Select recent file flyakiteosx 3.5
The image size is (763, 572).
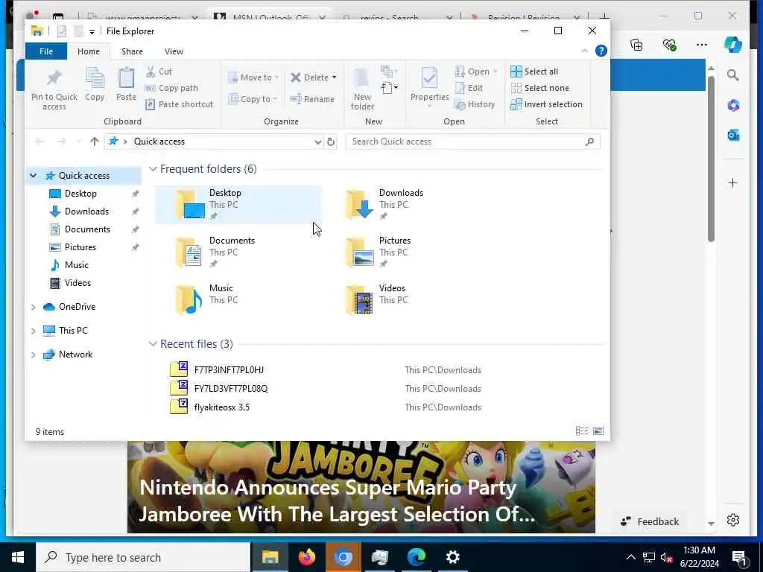221,407
